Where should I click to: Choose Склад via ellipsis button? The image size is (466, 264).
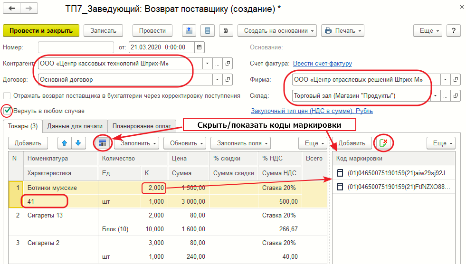click(445, 95)
